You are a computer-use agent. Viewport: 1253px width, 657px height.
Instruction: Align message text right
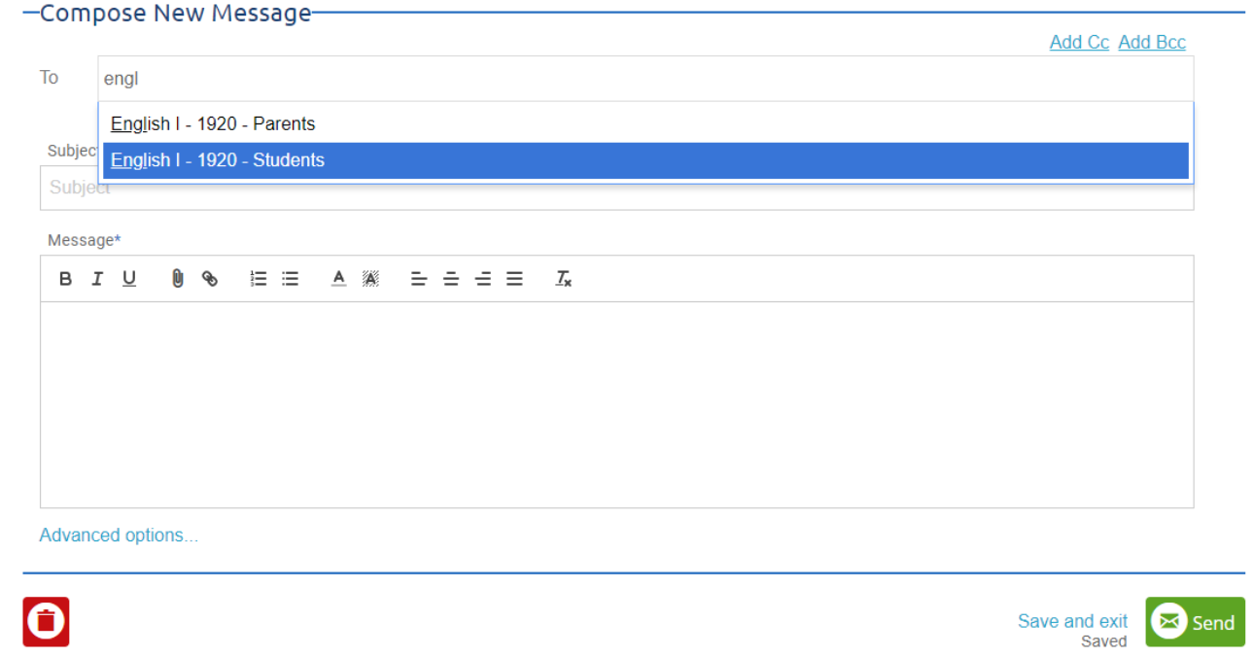tap(483, 279)
